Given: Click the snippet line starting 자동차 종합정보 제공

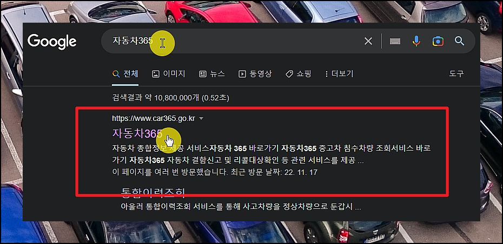Looking at the screenshot, I should pos(272,148).
